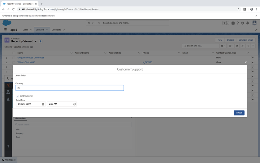Click into the Currency input field
Screen dimensions: 260x163
click(x=70, y=88)
